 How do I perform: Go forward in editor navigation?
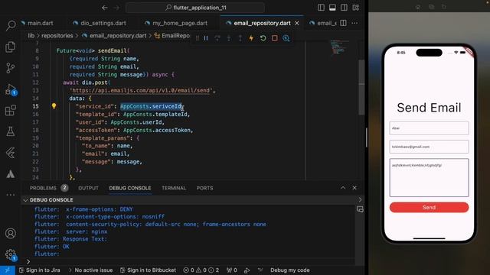(x=116, y=8)
